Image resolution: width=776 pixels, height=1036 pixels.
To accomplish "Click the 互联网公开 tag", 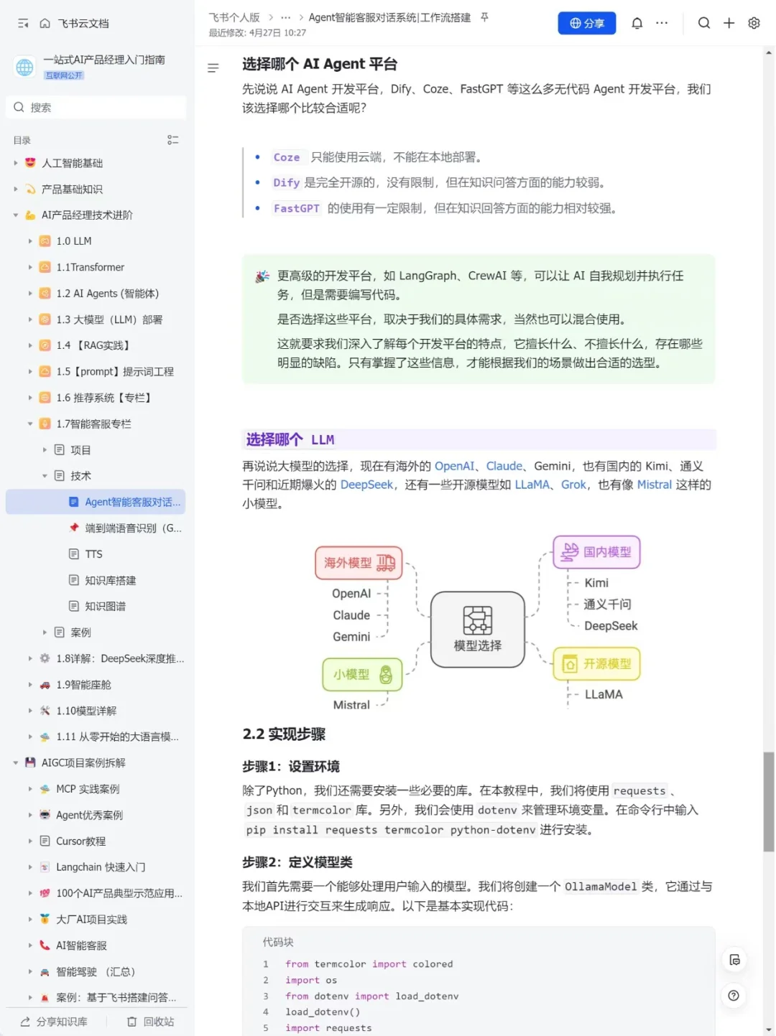I will click(65, 75).
